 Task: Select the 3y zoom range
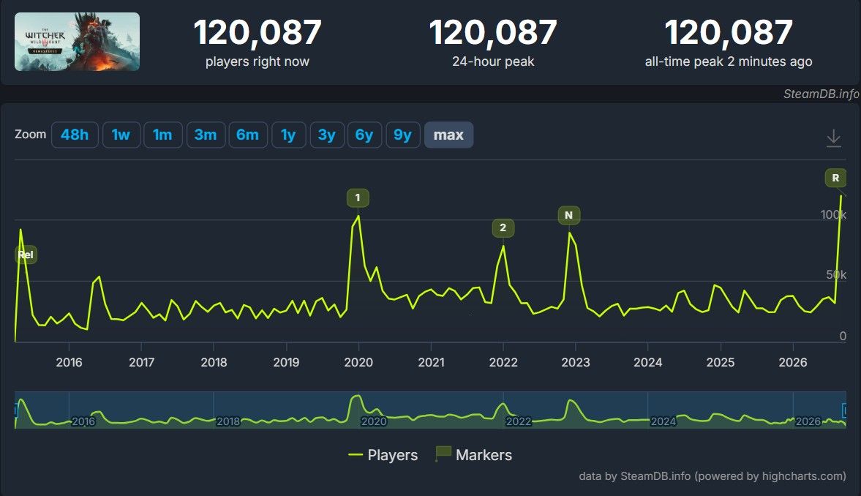coord(327,135)
